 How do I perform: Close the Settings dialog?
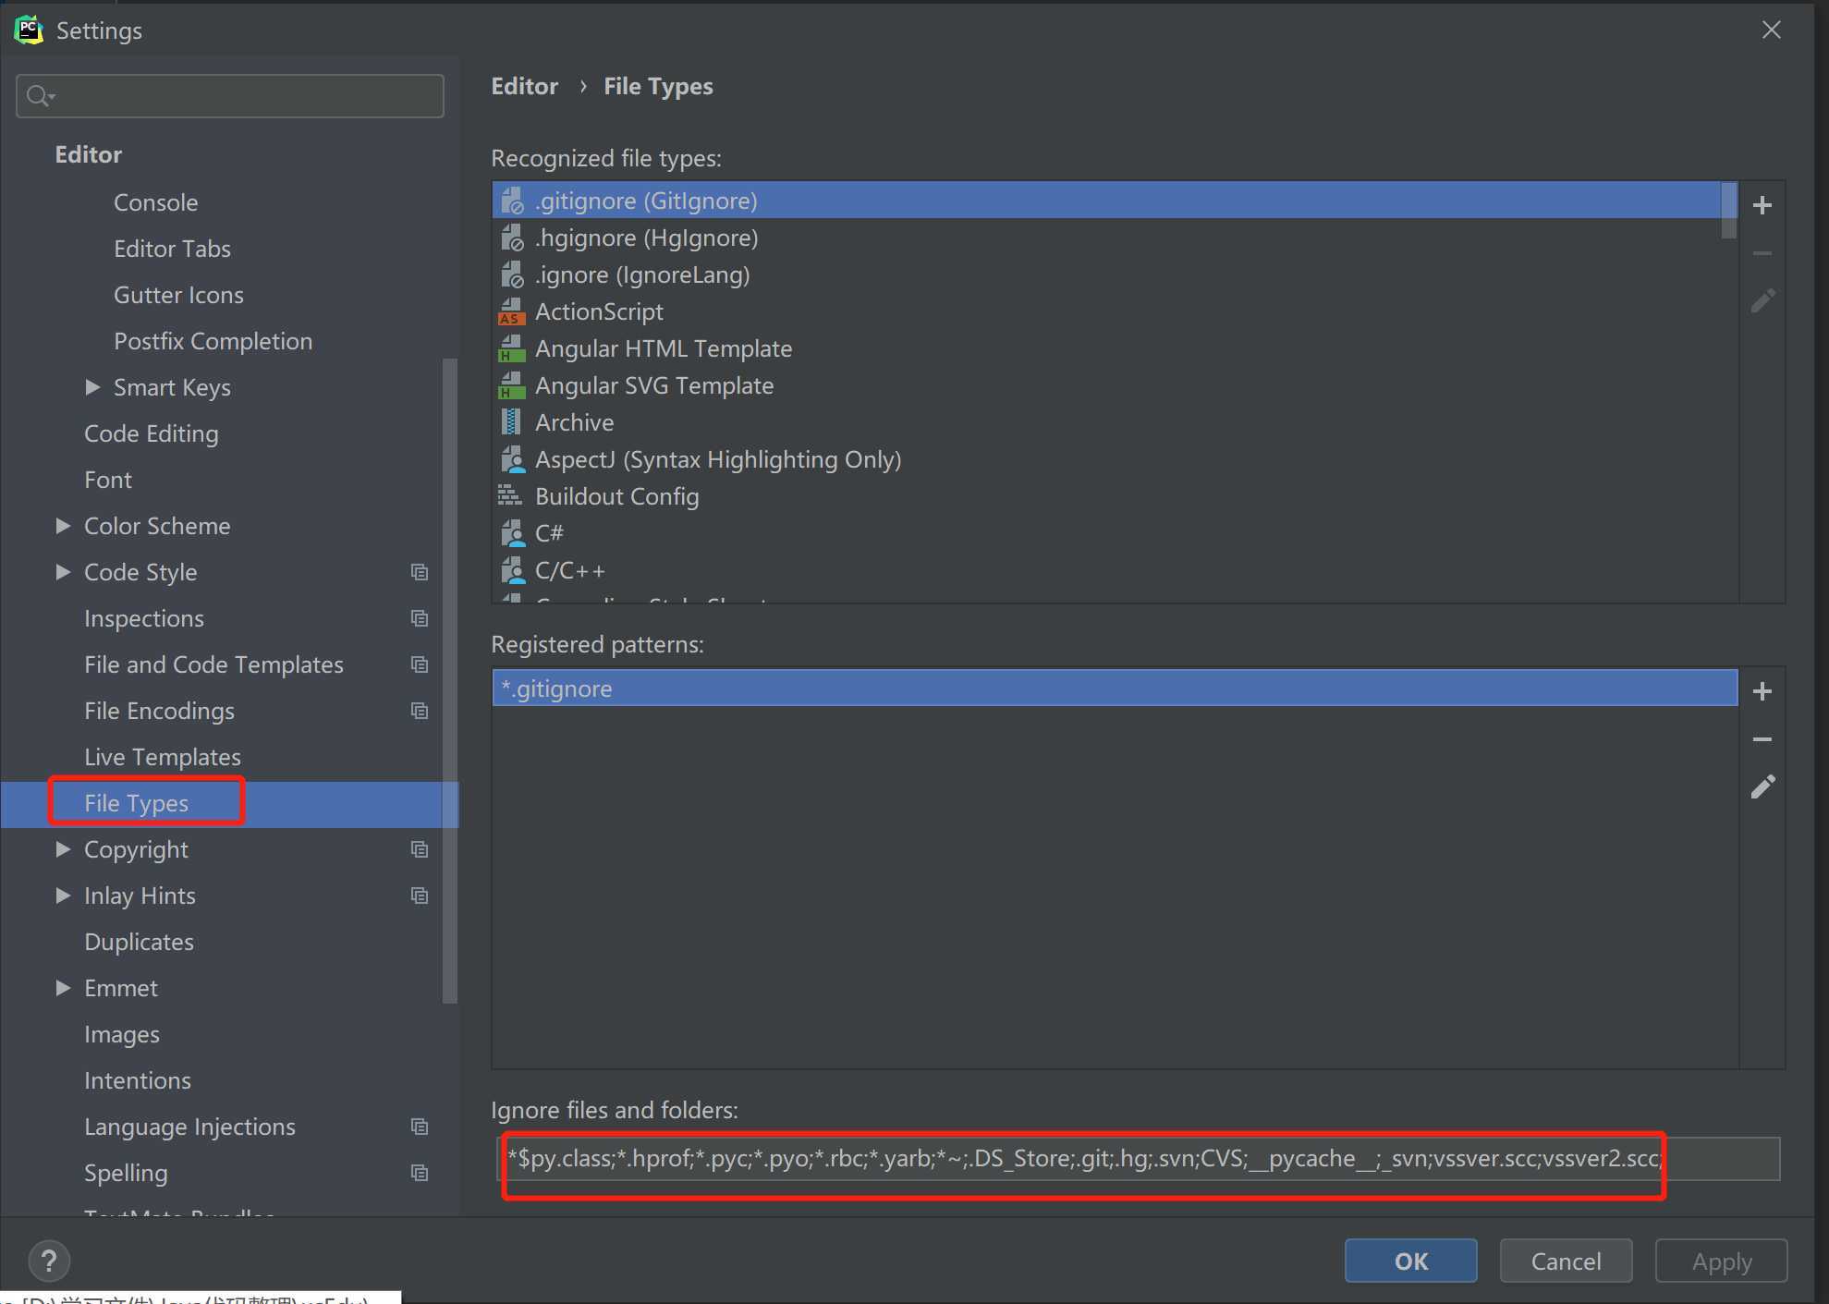1771,30
